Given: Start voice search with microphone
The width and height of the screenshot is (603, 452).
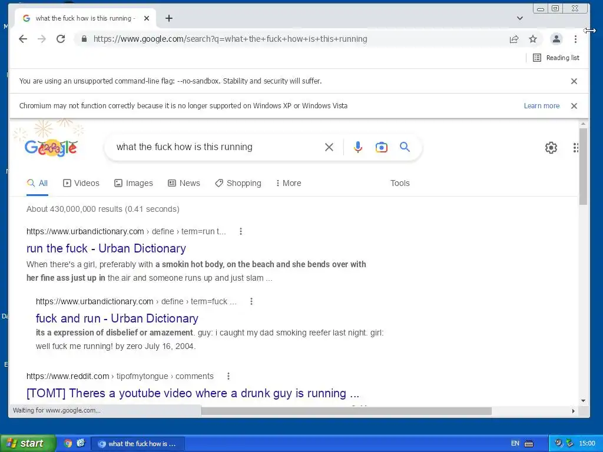Looking at the screenshot, I should [357, 147].
